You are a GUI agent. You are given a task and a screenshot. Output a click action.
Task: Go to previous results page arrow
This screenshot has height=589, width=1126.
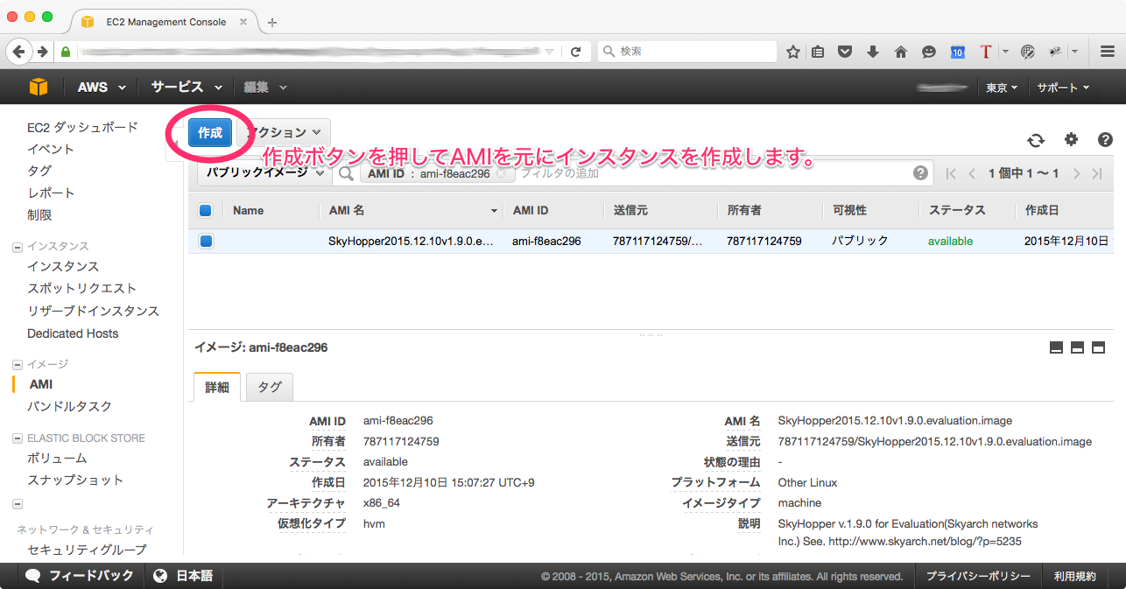tap(972, 173)
